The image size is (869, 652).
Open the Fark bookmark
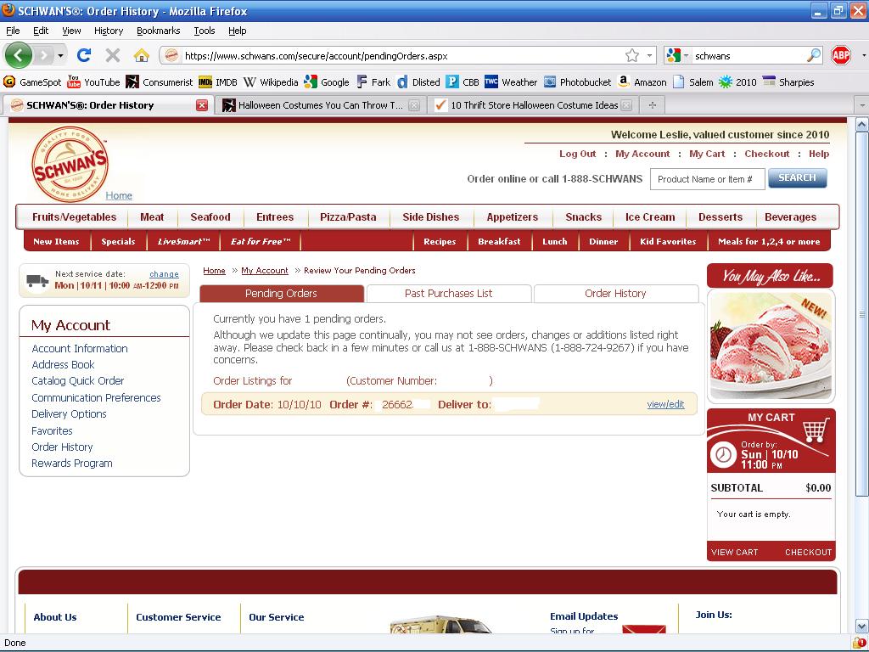click(373, 82)
